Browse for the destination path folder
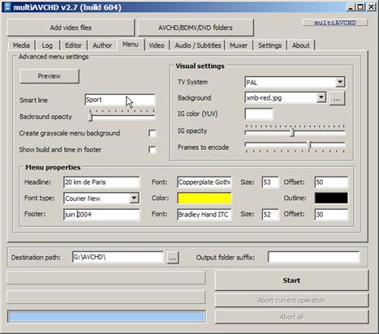This screenshot has width=379, height=334. point(173,258)
